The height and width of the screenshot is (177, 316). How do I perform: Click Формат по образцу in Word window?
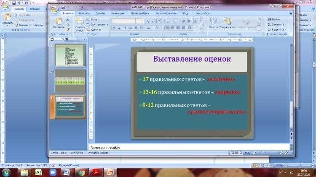point(29,25)
